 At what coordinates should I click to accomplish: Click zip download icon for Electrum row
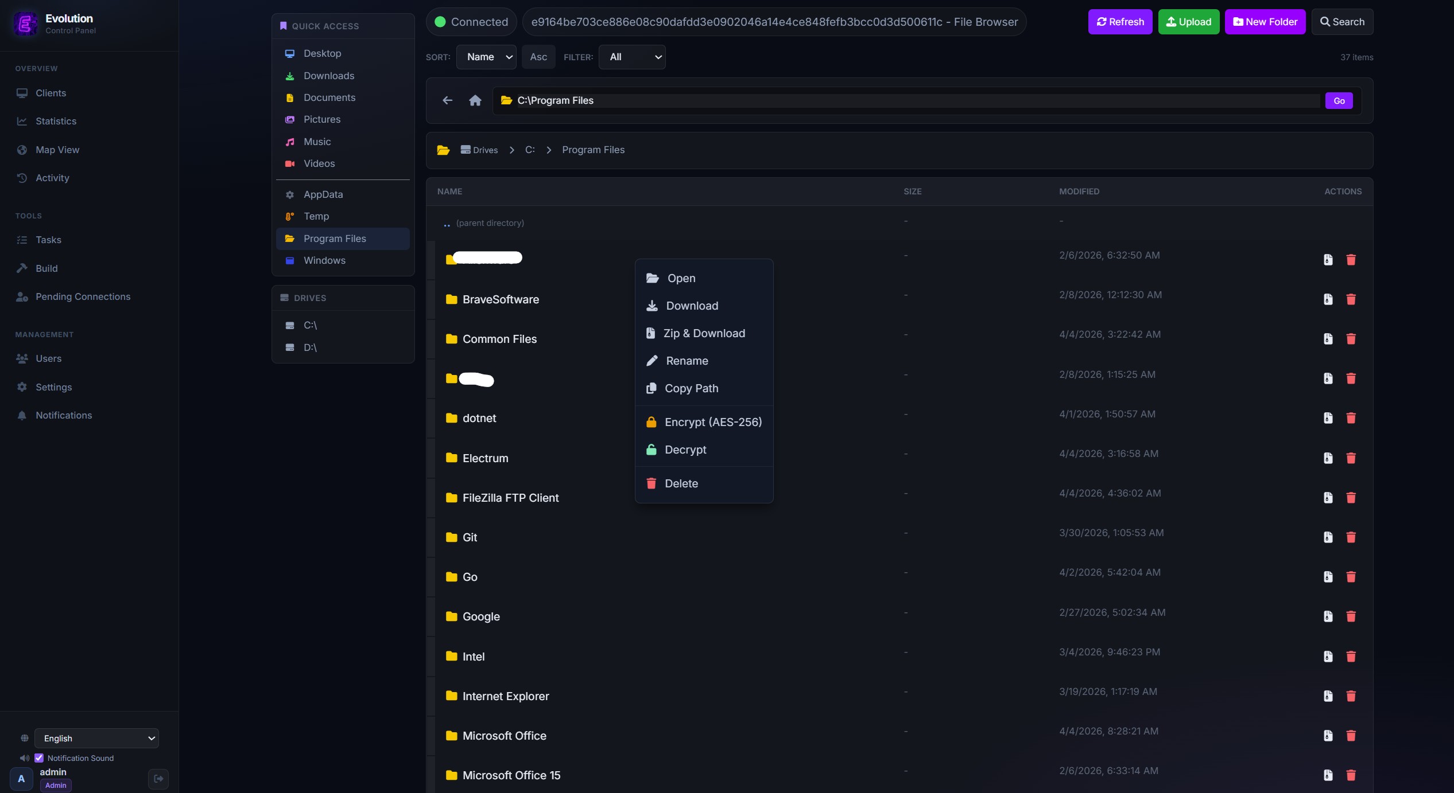coord(1328,458)
